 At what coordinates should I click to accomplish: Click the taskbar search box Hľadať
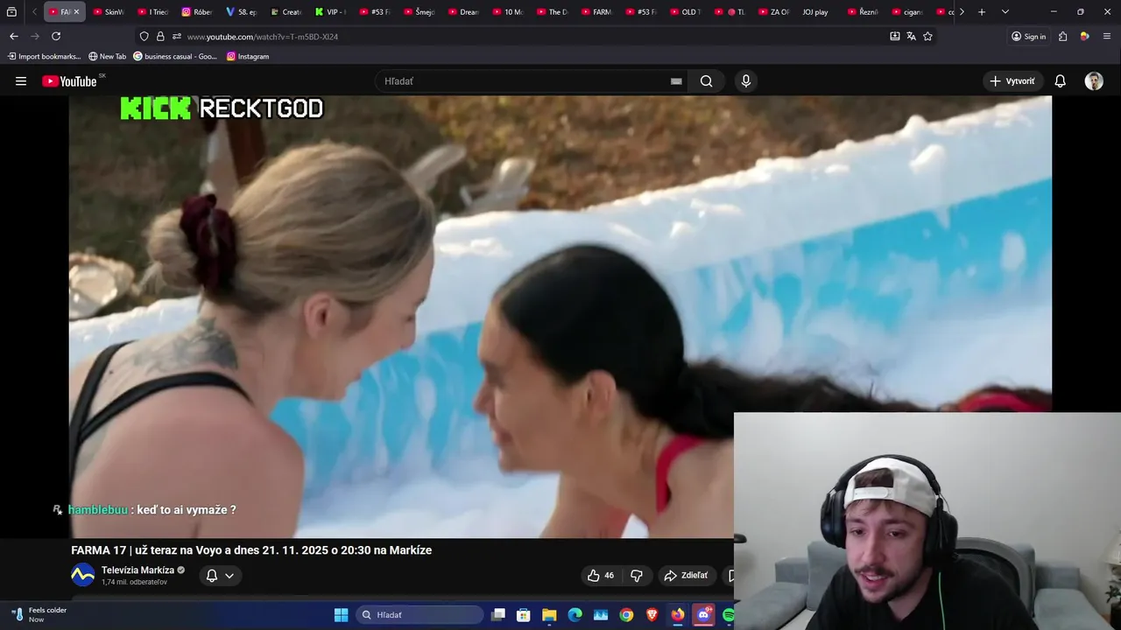point(419,615)
